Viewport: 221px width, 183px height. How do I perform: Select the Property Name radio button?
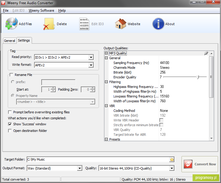13,96
